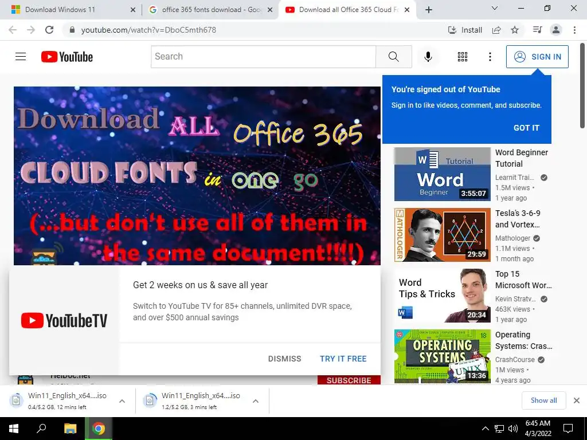Open Tesla's 3-6-9 video thumbnail
This screenshot has height=440, width=587.
coord(442,235)
